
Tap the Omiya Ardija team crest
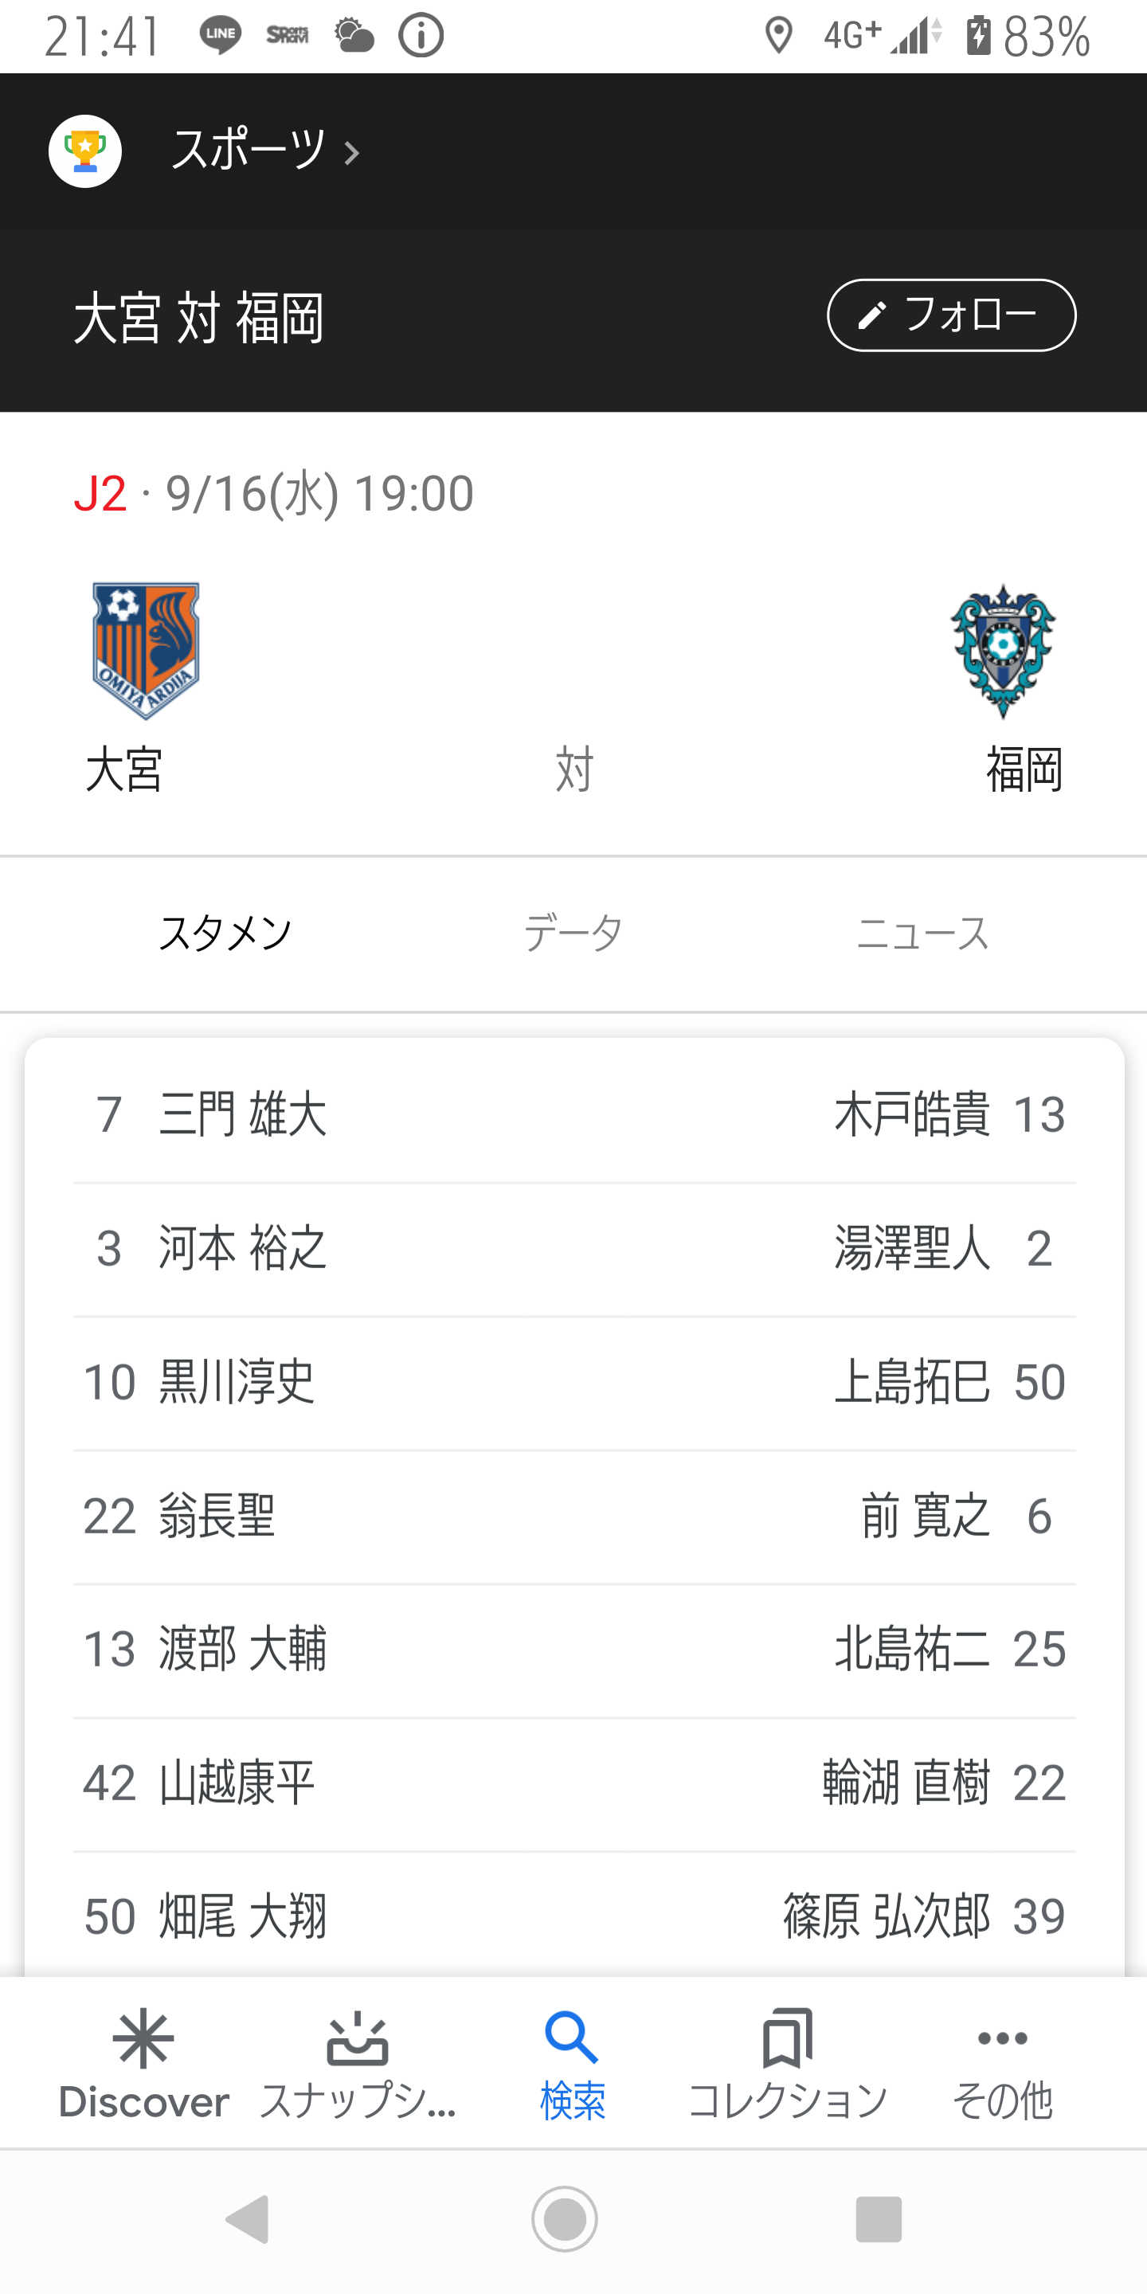pyautogui.click(x=145, y=650)
